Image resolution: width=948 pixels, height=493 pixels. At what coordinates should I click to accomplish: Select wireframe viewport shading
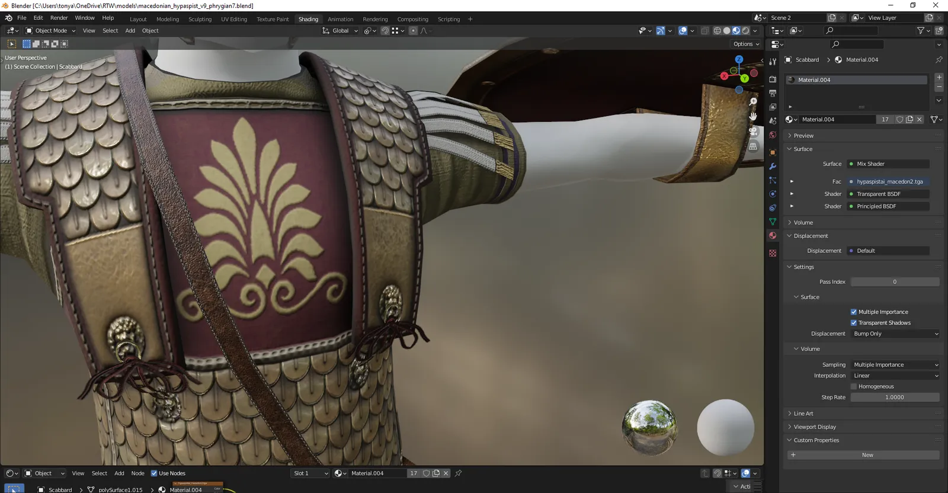[717, 31]
